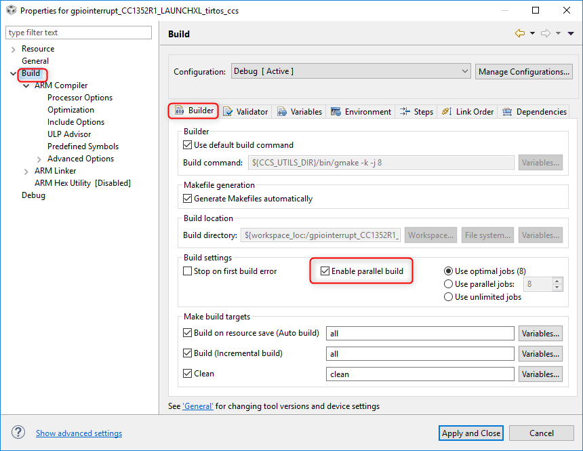The height and width of the screenshot is (451, 583).
Task: Select Debug in the tree
Action: (33, 195)
